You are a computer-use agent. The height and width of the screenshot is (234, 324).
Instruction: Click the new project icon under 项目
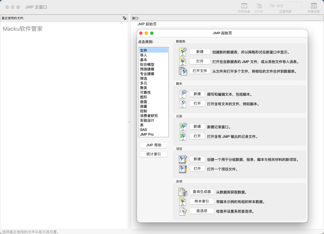[183, 159]
